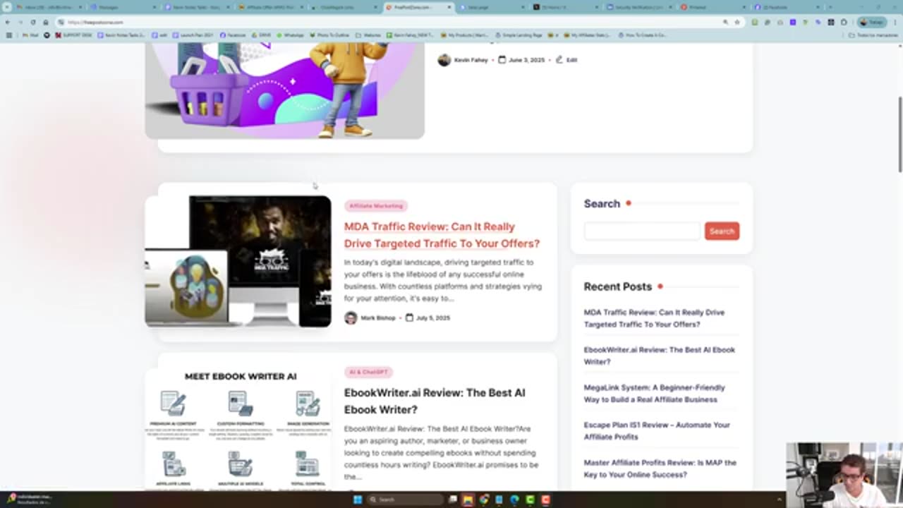Screen dimensions: 903x508
Task: Open the DRIVE bookmark
Action: (261, 35)
